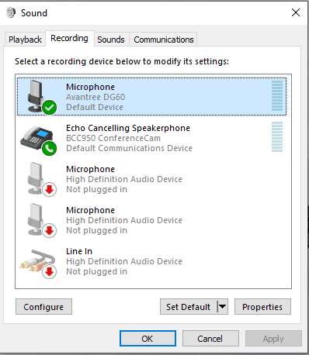The image size is (309, 355).
Task: Click the Cancel button
Action: coord(210,339)
